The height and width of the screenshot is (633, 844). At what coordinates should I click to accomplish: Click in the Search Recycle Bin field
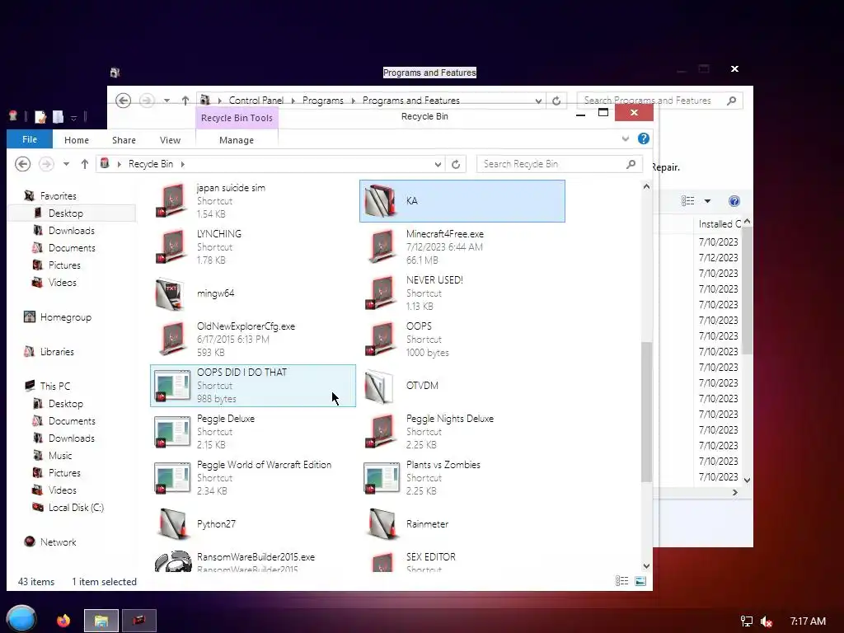(560, 164)
